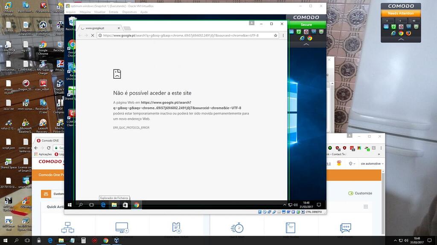437x245 pixels.
Task: Open File Explorer from the VM taskbar
Action: 114,205
